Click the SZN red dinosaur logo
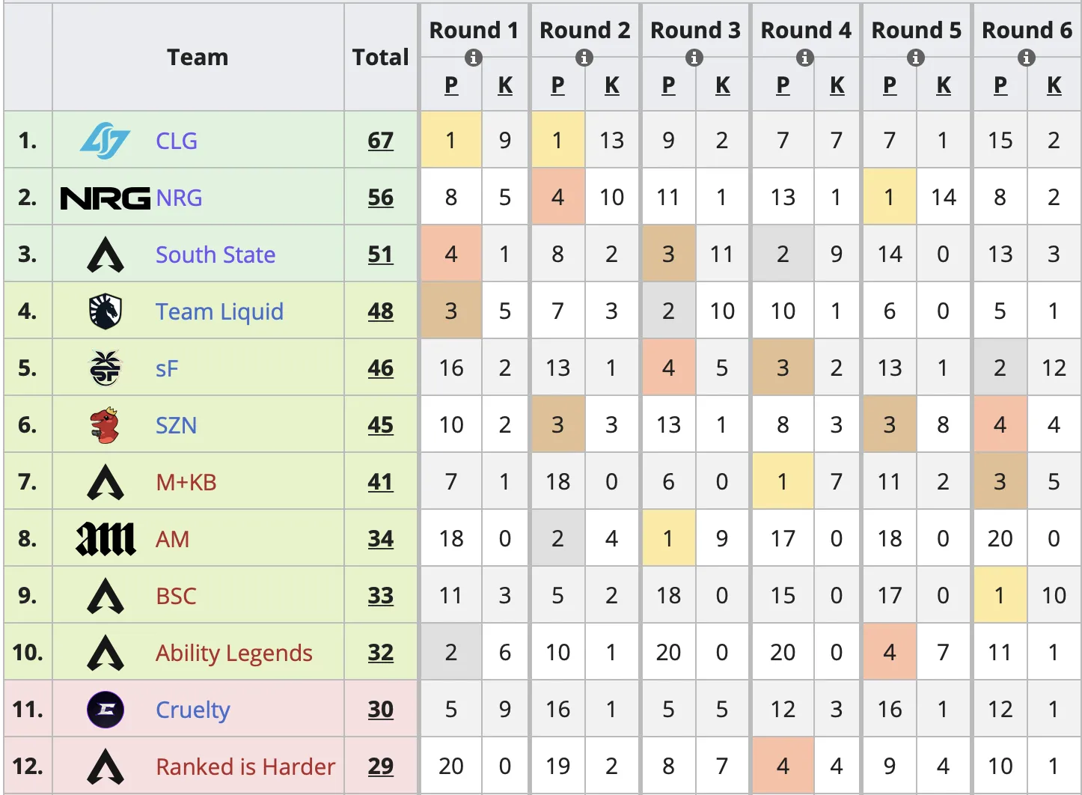Screen dimensions: 1082x795 [x=105, y=425]
